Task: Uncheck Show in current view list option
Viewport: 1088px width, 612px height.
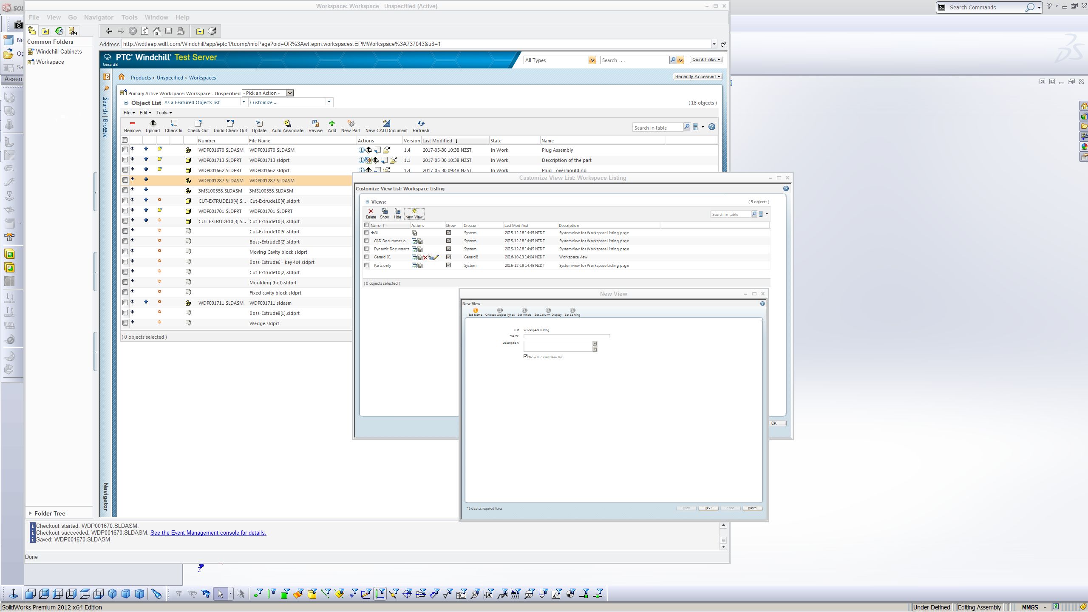Action: [x=526, y=357]
